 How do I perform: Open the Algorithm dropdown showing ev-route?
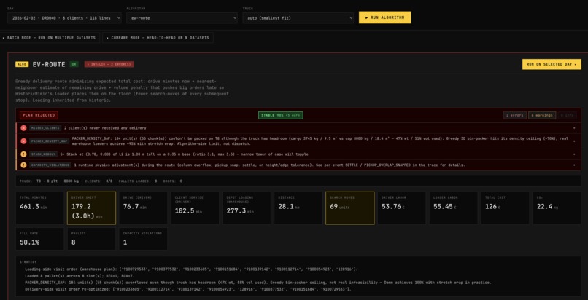click(182, 17)
